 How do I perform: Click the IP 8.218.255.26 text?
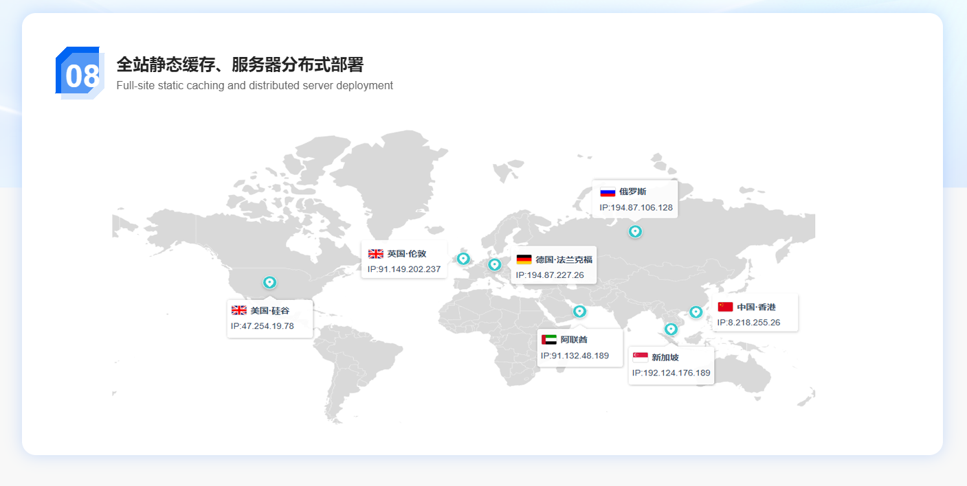click(x=748, y=322)
